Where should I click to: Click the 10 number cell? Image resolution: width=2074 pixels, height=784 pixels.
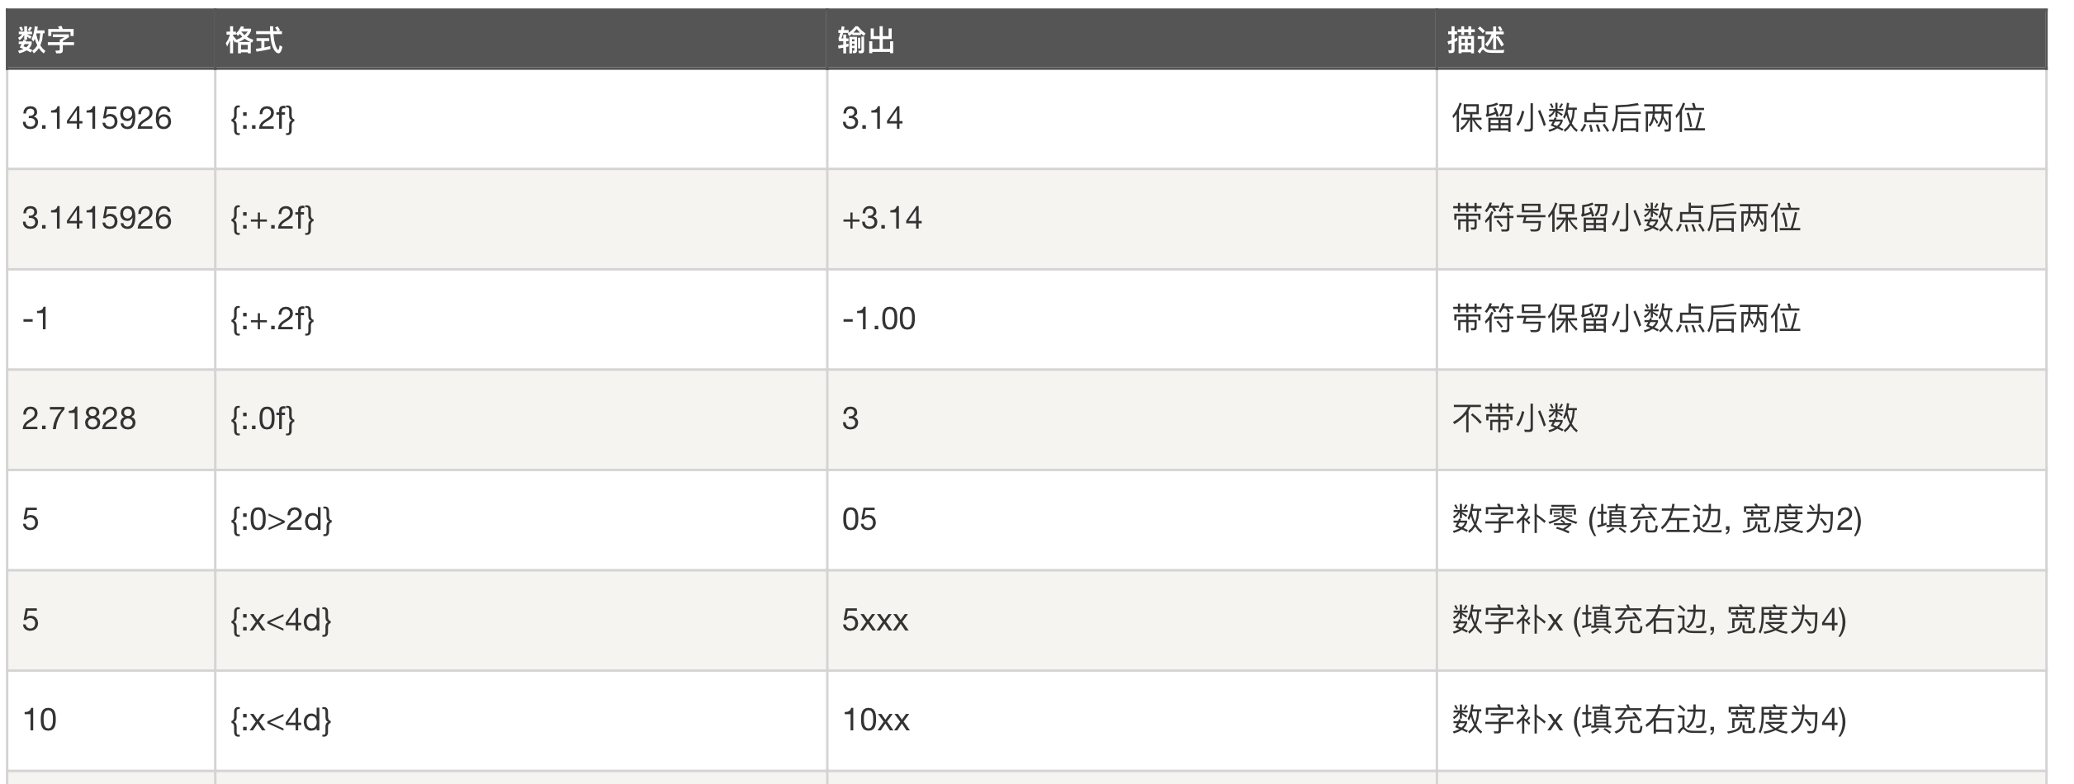[x=39, y=720]
